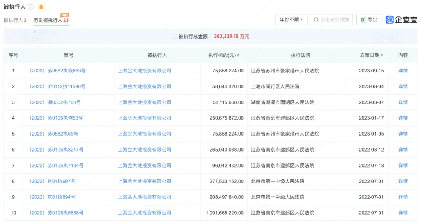Click the amount 250,675,872.00
Screen dimensions: 421x224
click(x=226, y=118)
